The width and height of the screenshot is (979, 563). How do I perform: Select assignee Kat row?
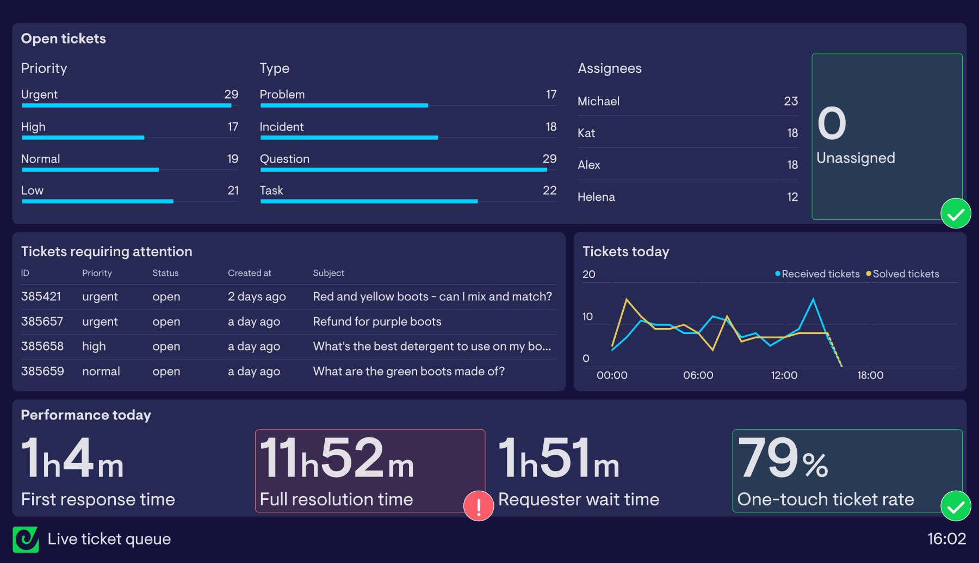click(687, 133)
